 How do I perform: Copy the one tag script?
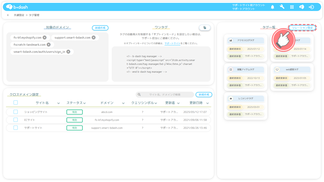pyautogui.click(x=205, y=28)
